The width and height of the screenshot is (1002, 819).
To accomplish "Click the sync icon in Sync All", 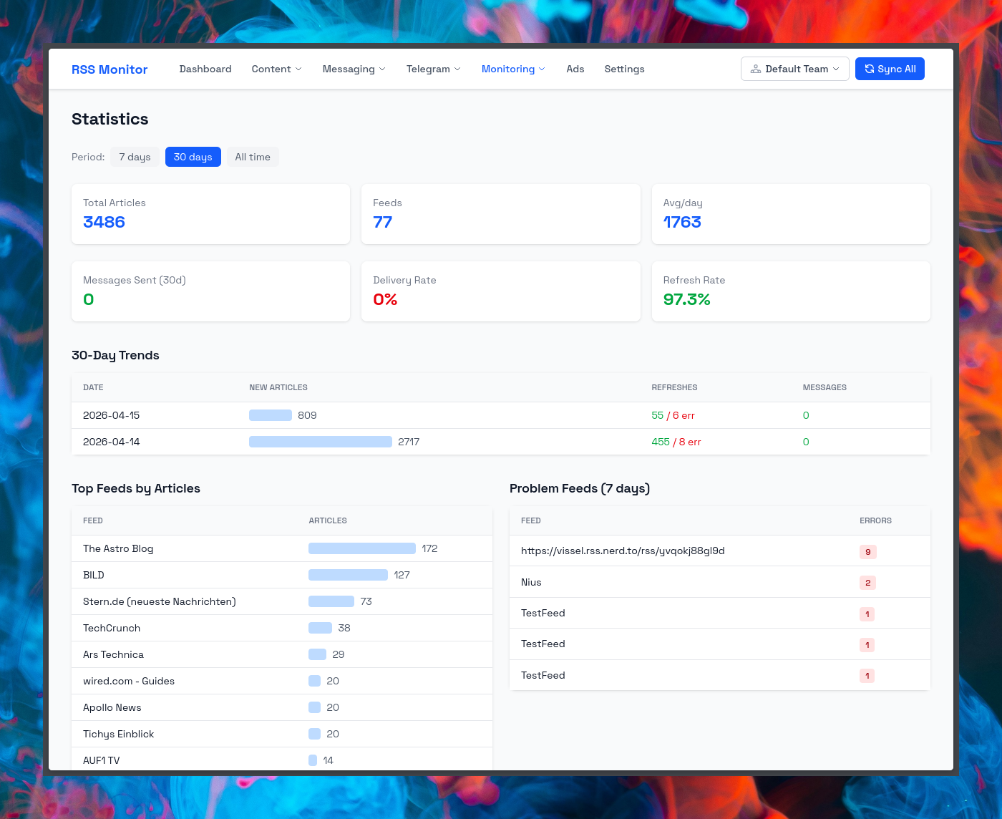I will 869,69.
